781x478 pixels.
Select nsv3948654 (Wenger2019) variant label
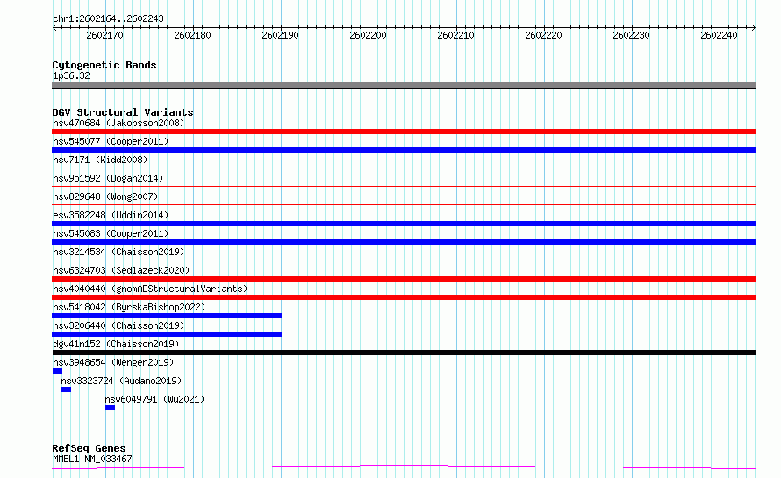pyautogui.click(x=113, y=362)
